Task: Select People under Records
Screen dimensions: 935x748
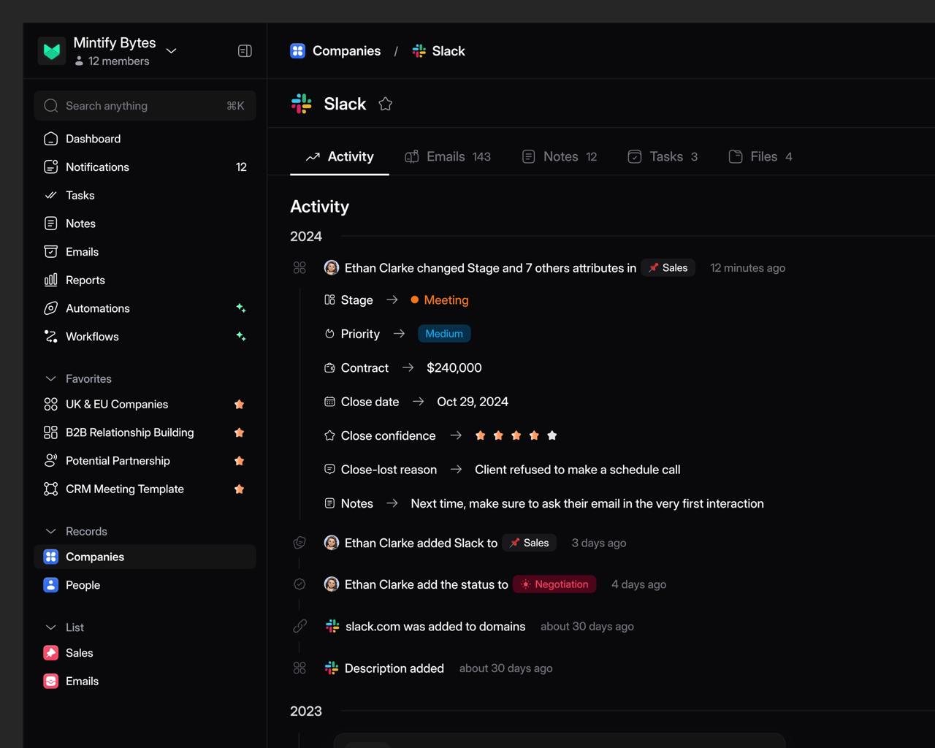Action: click(x=145, y=585)
